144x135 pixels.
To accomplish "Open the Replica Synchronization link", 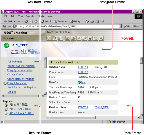I will tap(21, 66).
